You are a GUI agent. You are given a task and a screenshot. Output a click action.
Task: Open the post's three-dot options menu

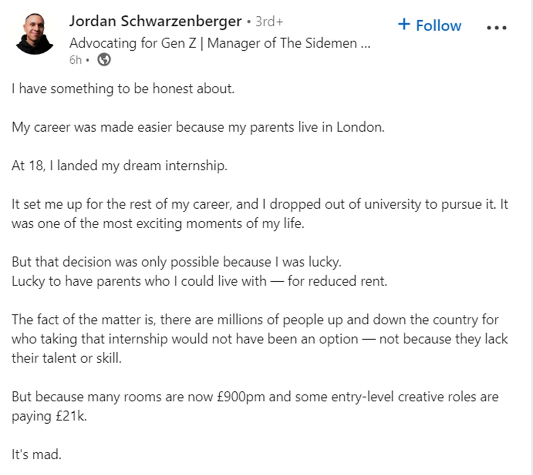[496, 27]
